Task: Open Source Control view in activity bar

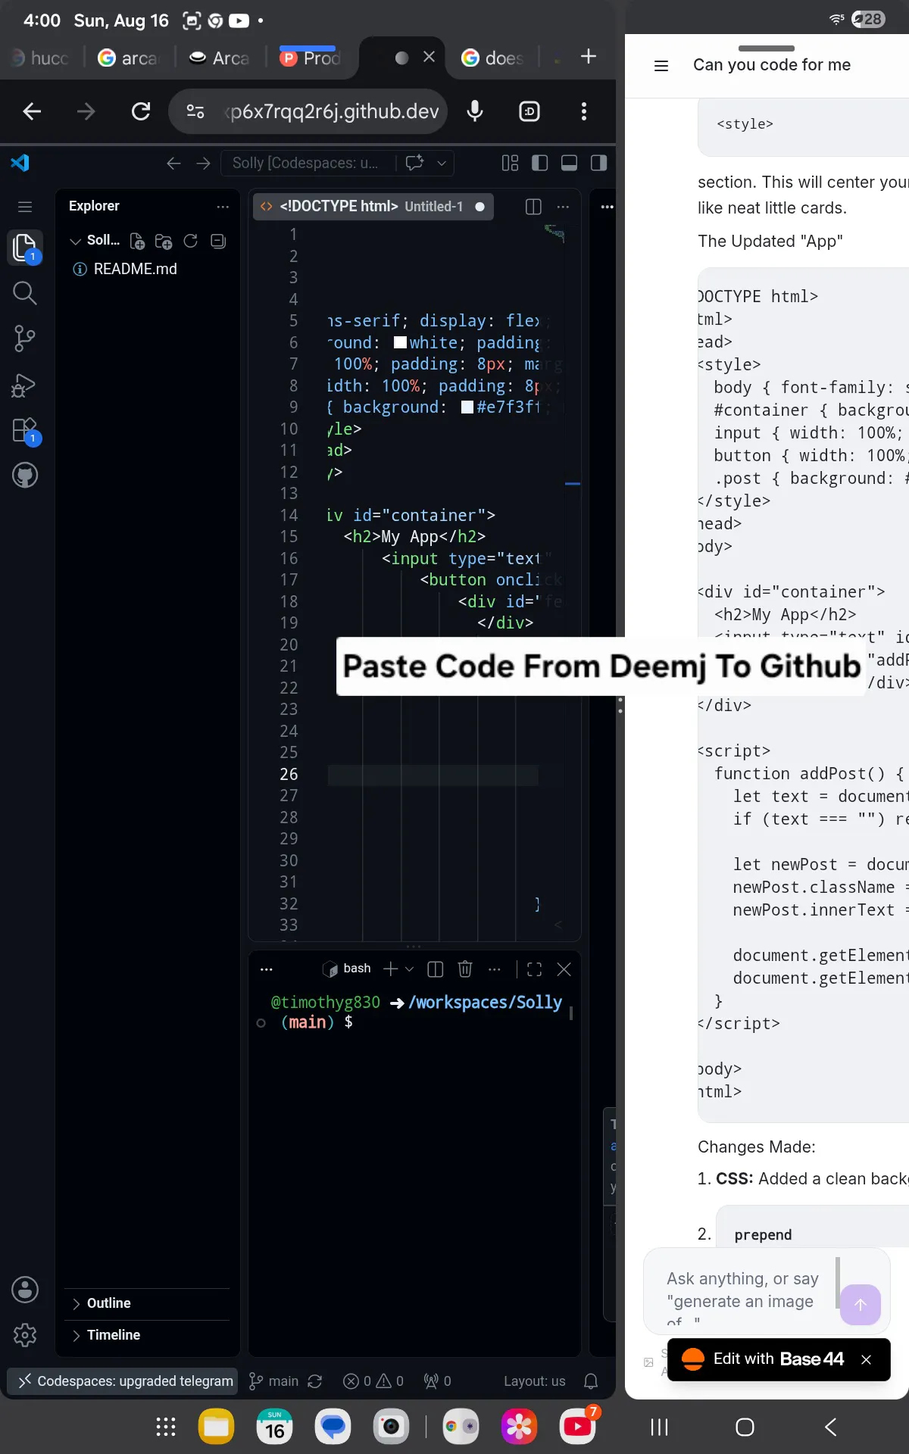Action: tap(25, 339)
